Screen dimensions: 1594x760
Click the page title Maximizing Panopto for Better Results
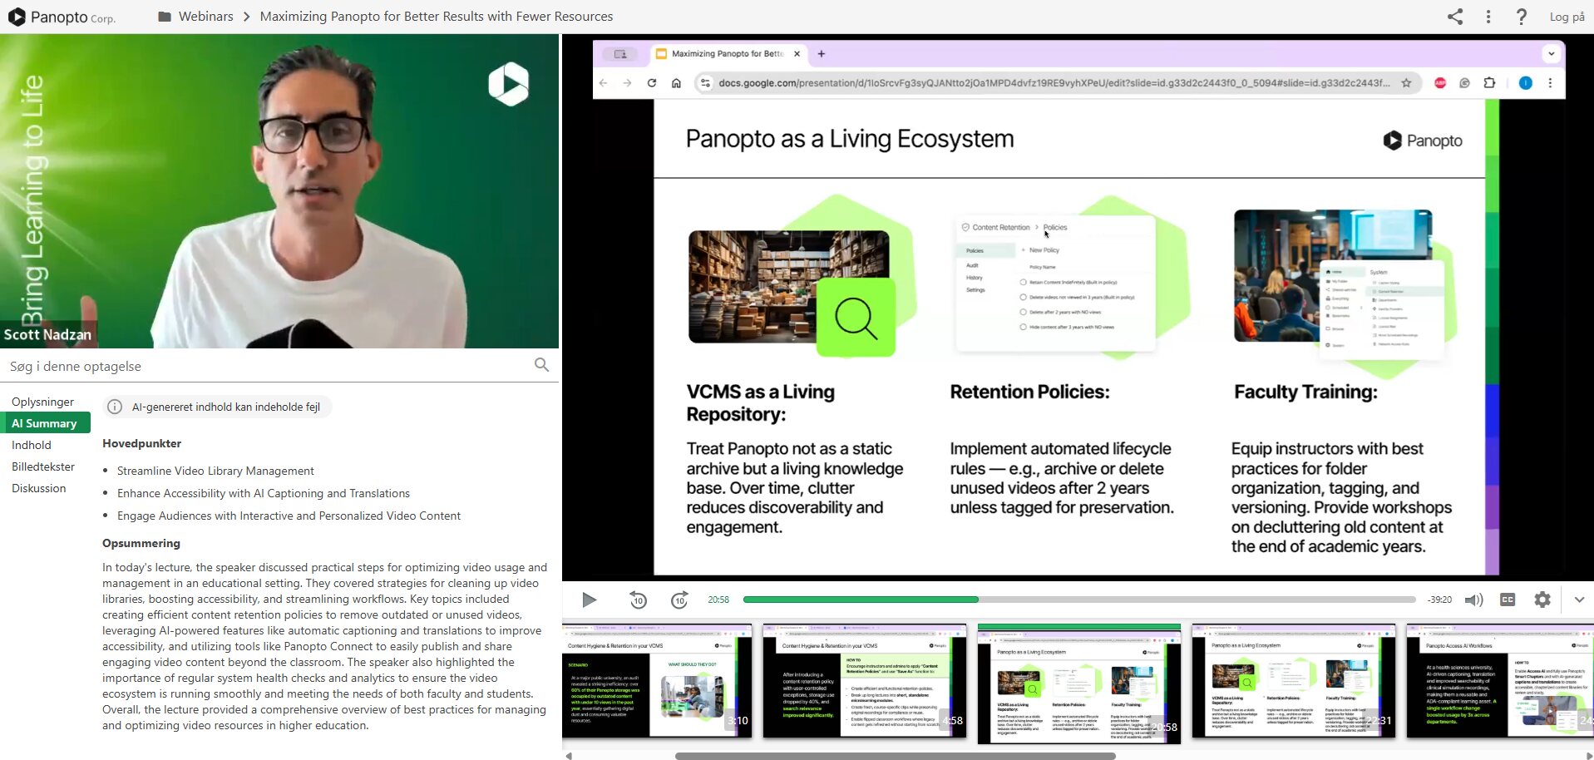coord(437,17)
